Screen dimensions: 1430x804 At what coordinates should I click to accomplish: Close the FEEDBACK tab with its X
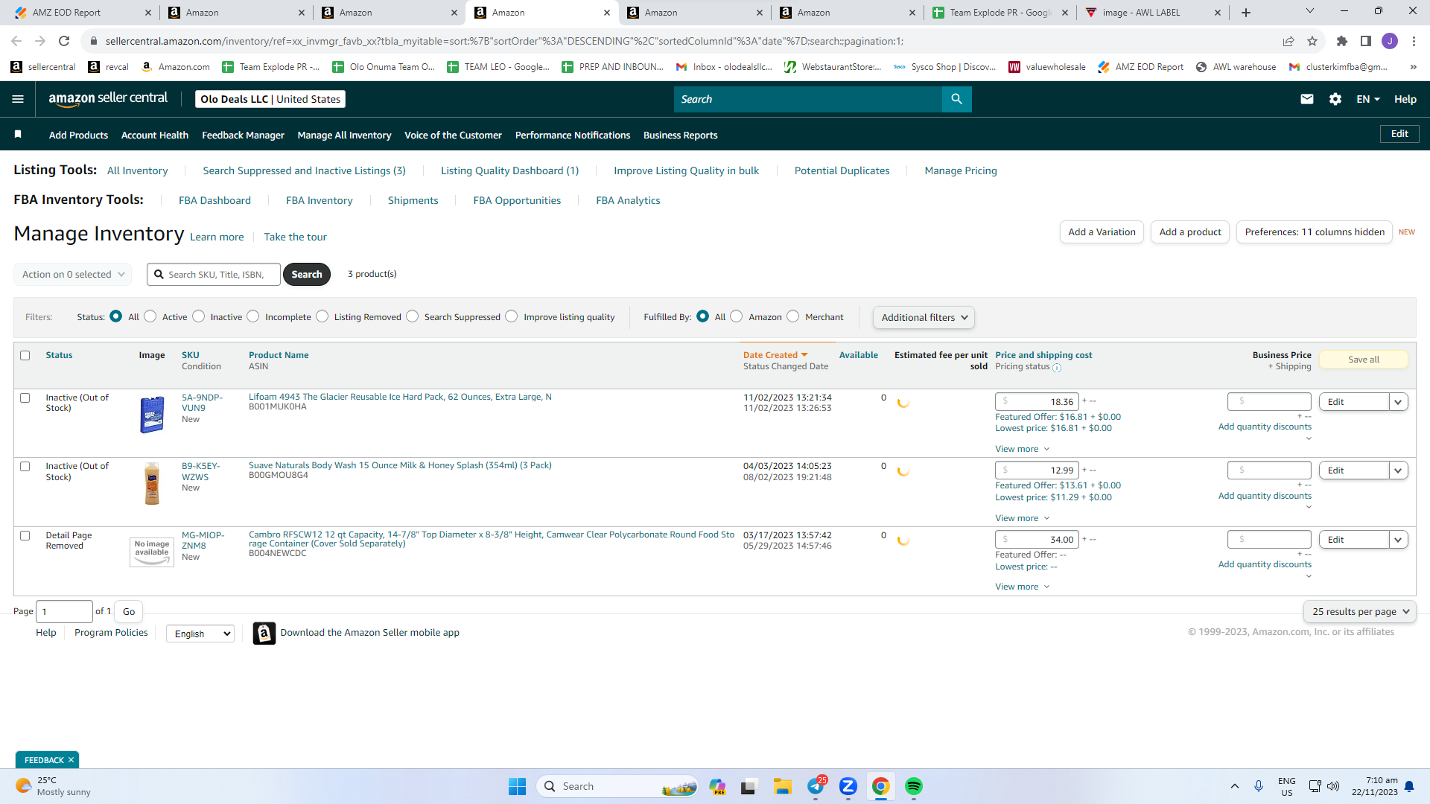pos(71,760)
